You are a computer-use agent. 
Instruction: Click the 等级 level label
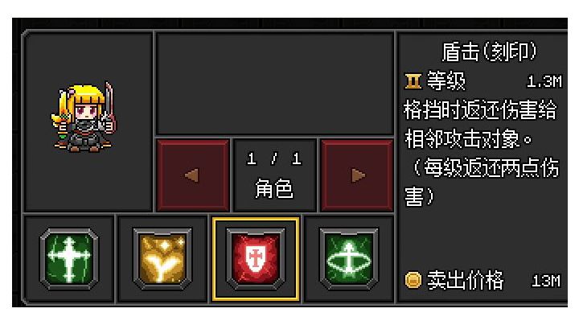[x=446, y=81]
